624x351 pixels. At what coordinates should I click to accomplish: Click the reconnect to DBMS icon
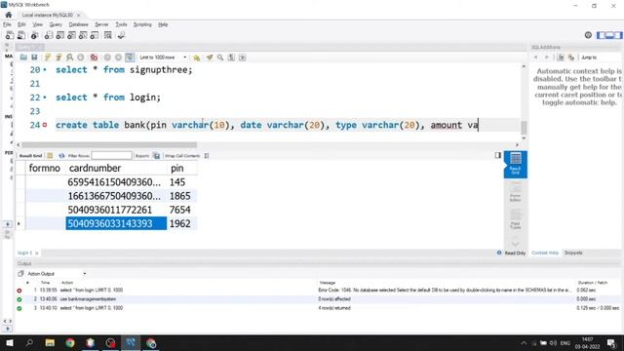[x=121, y=36]
